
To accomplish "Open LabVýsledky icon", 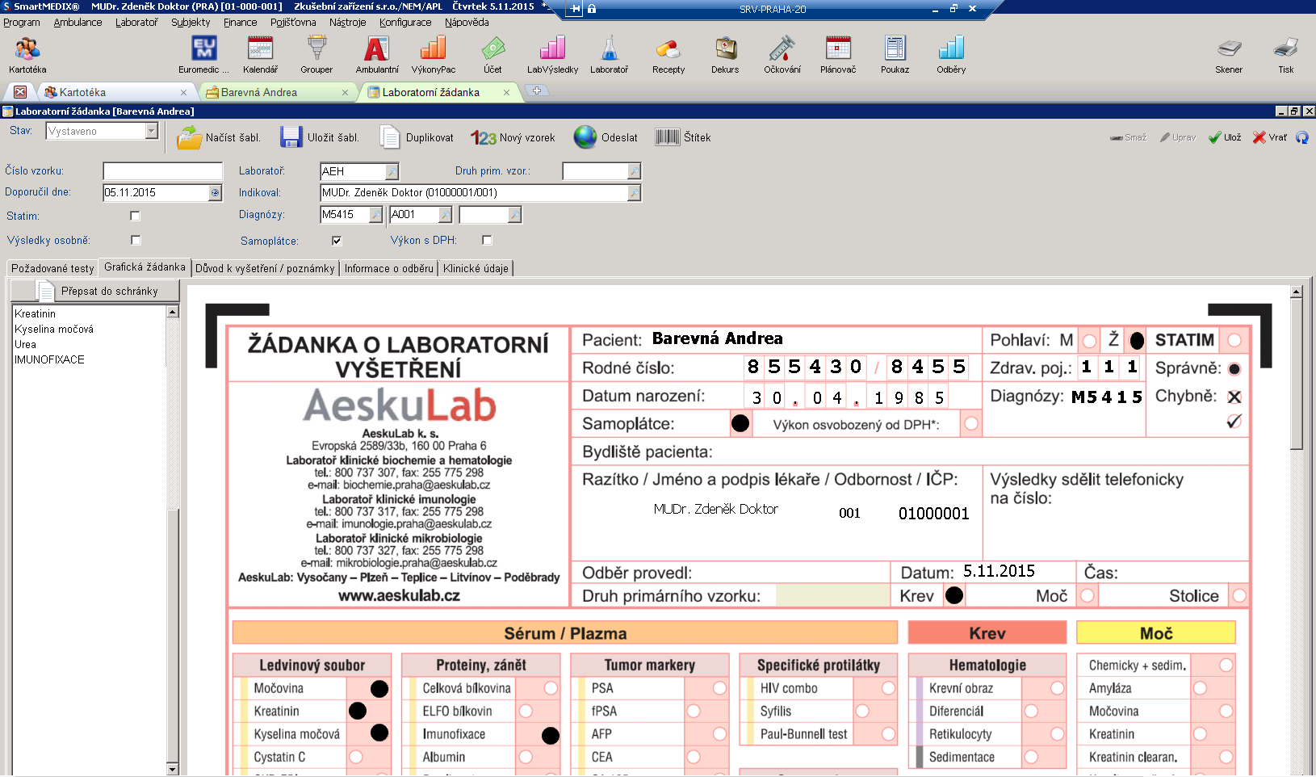I will tap(553, 55).
